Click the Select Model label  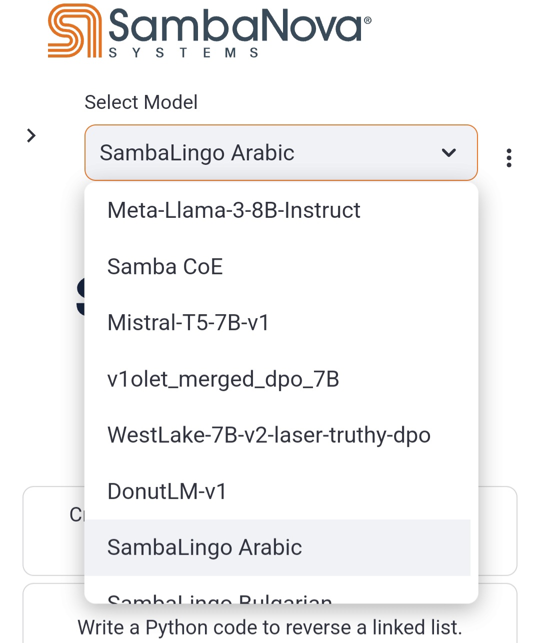(x=141, y=102)
